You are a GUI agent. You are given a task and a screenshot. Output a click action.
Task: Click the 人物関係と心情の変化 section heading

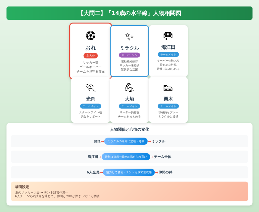click(129, 129)
